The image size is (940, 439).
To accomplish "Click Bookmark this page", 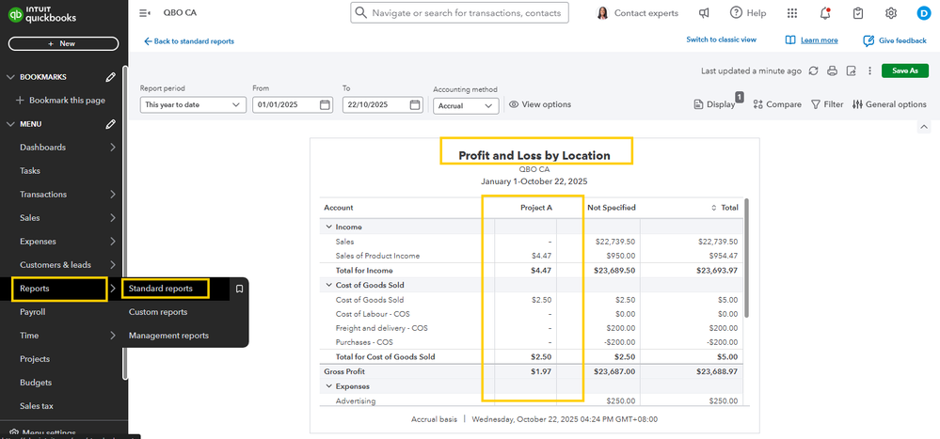I will point(60,100).
